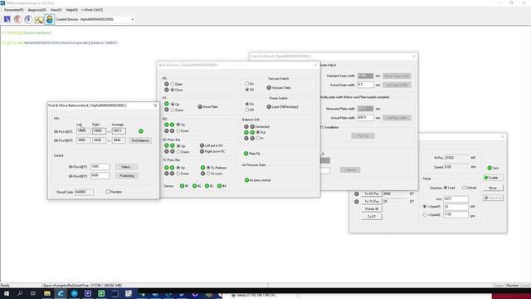Select Balance Unit In radio button
The height and width of the screenshot is (299, 531).
point(258,139)
